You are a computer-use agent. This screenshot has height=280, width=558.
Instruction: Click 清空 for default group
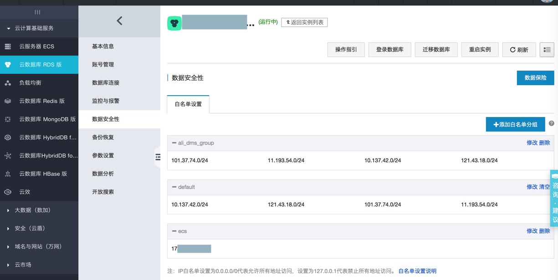pyautogui.click(x=544, y=187)
